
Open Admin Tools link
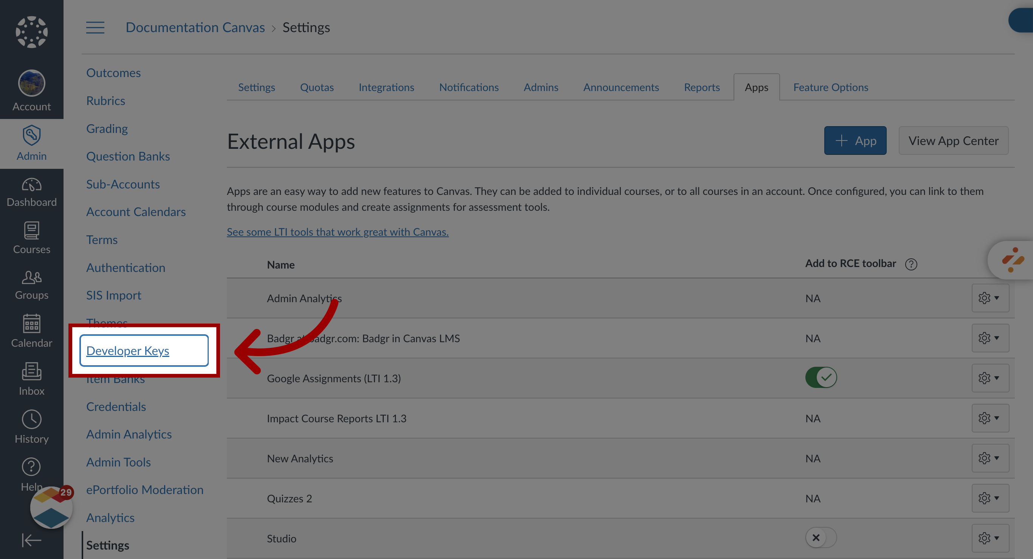pos(118,462)
